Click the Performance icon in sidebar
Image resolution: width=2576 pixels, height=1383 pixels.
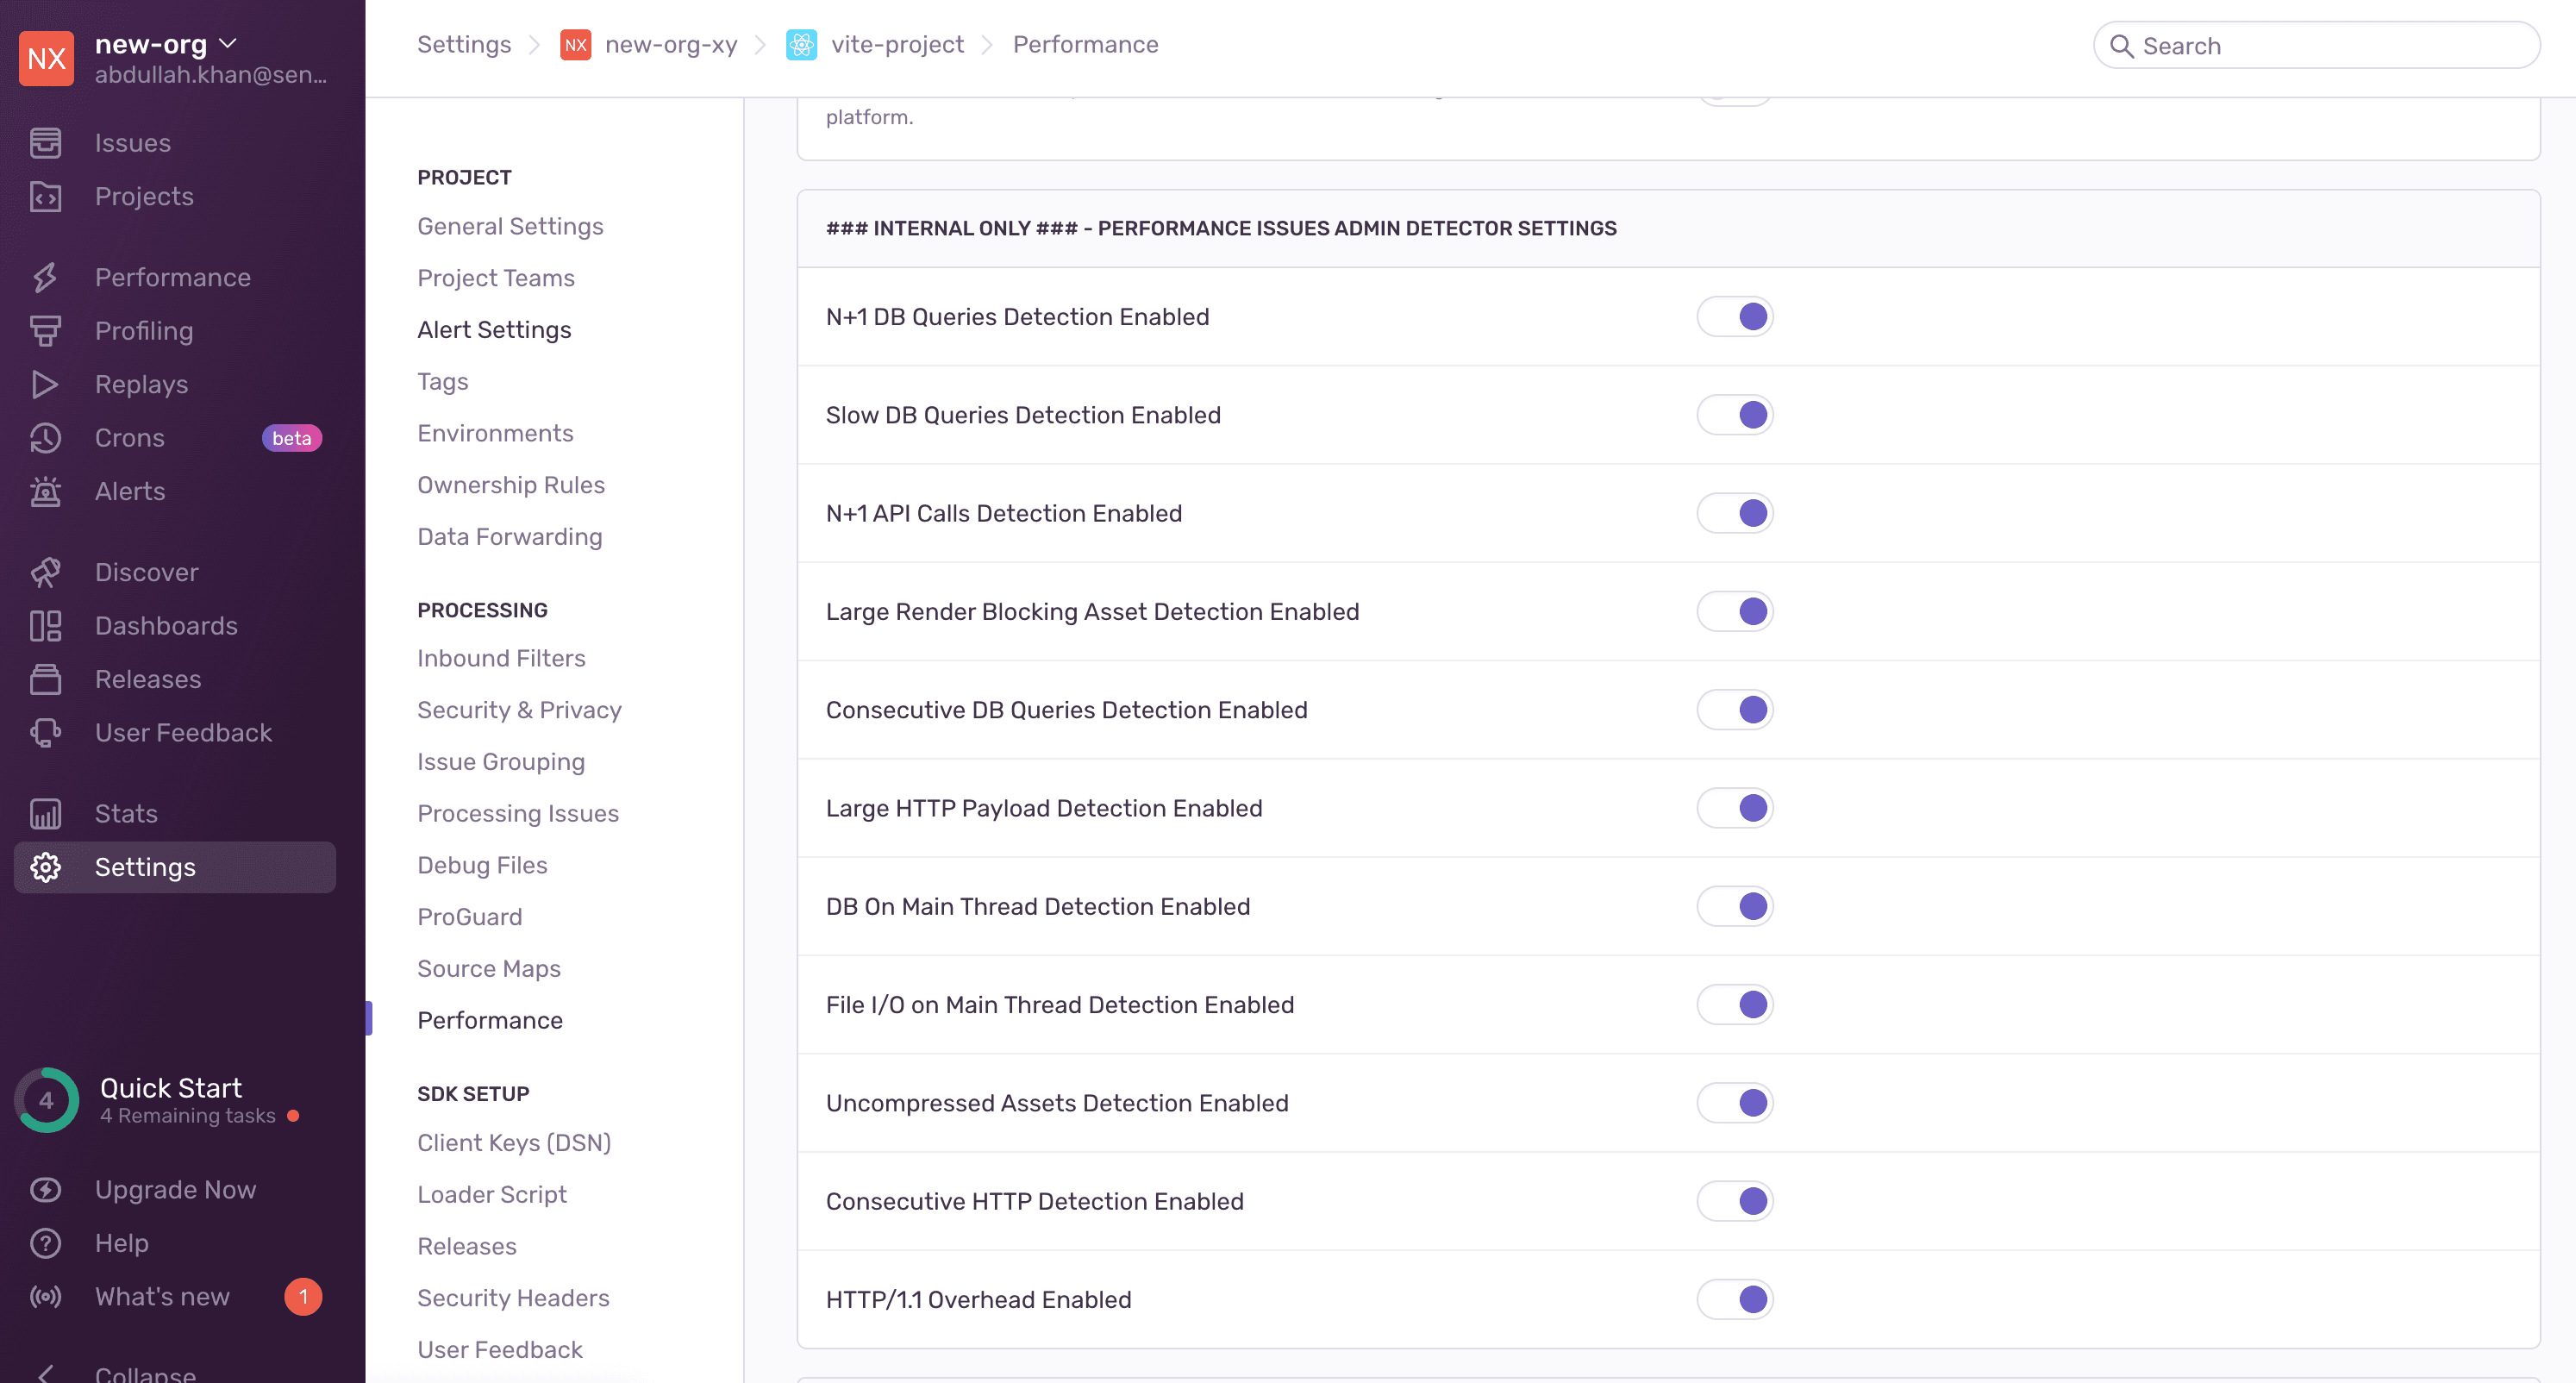point(46,274)
